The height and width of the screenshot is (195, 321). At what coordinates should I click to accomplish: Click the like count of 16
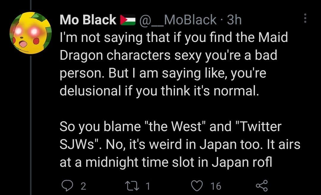tap(216, 186)
